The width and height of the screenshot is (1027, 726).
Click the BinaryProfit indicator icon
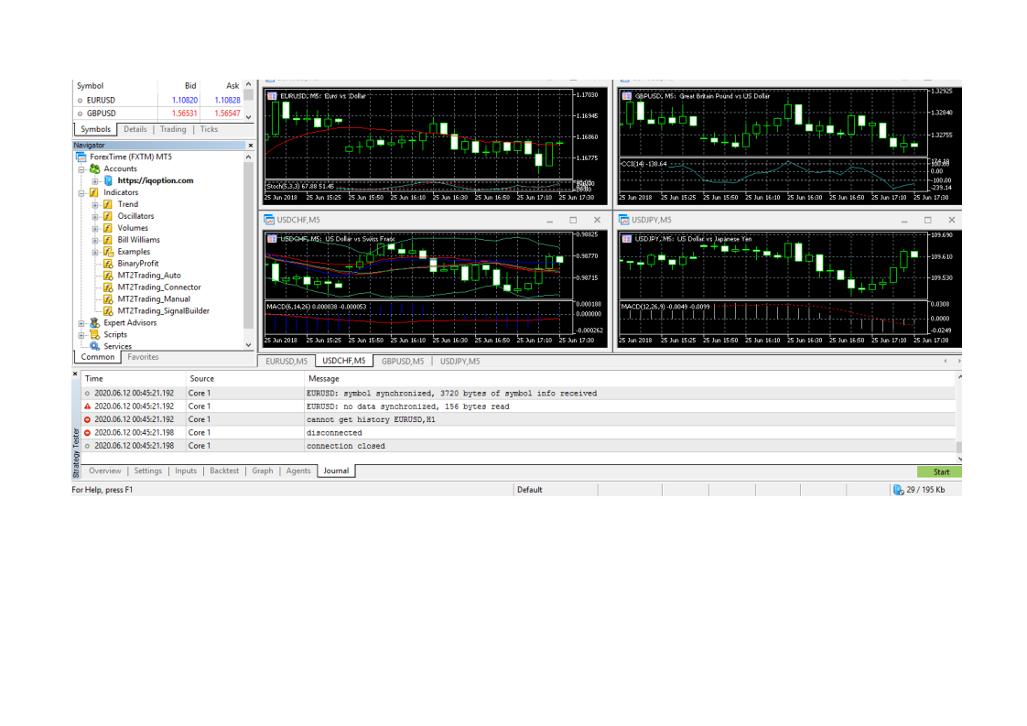(x=108, y=264)
